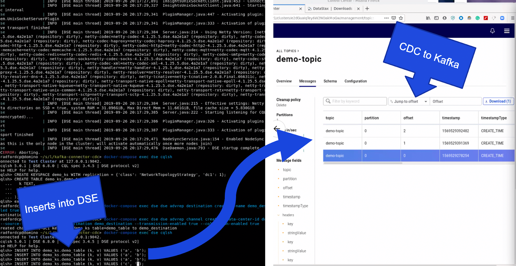Click the terminal's last INSERT ('c' line
Image resolution: width=516 pixels, height=266 pixels.
(x=72, y=264)
